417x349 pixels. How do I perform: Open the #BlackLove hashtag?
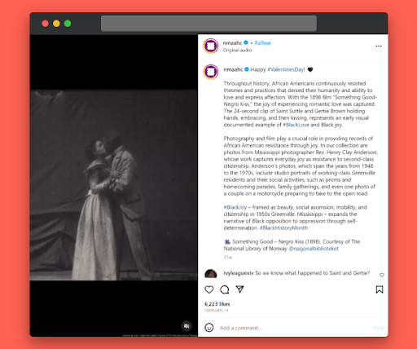[296, 125]
